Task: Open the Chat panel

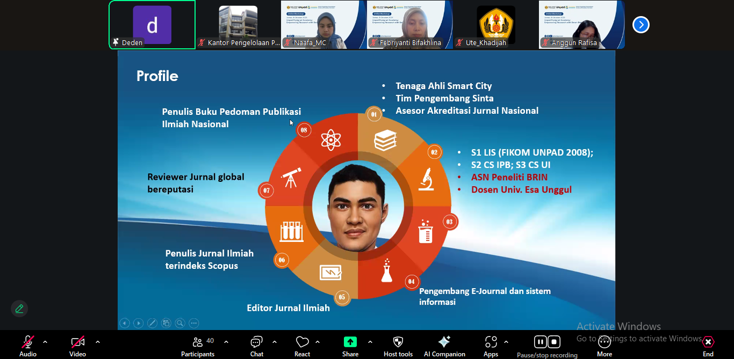Action: (x=257, y=346)
